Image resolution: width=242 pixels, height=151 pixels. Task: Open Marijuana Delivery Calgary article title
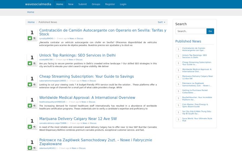pos(78,119)
